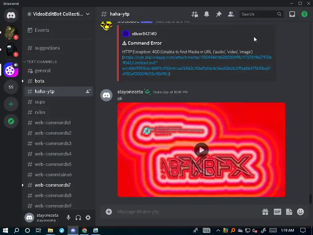Focus the Message #haha-ytp input
Screen dimensions: 313x235
coord(188,212)
